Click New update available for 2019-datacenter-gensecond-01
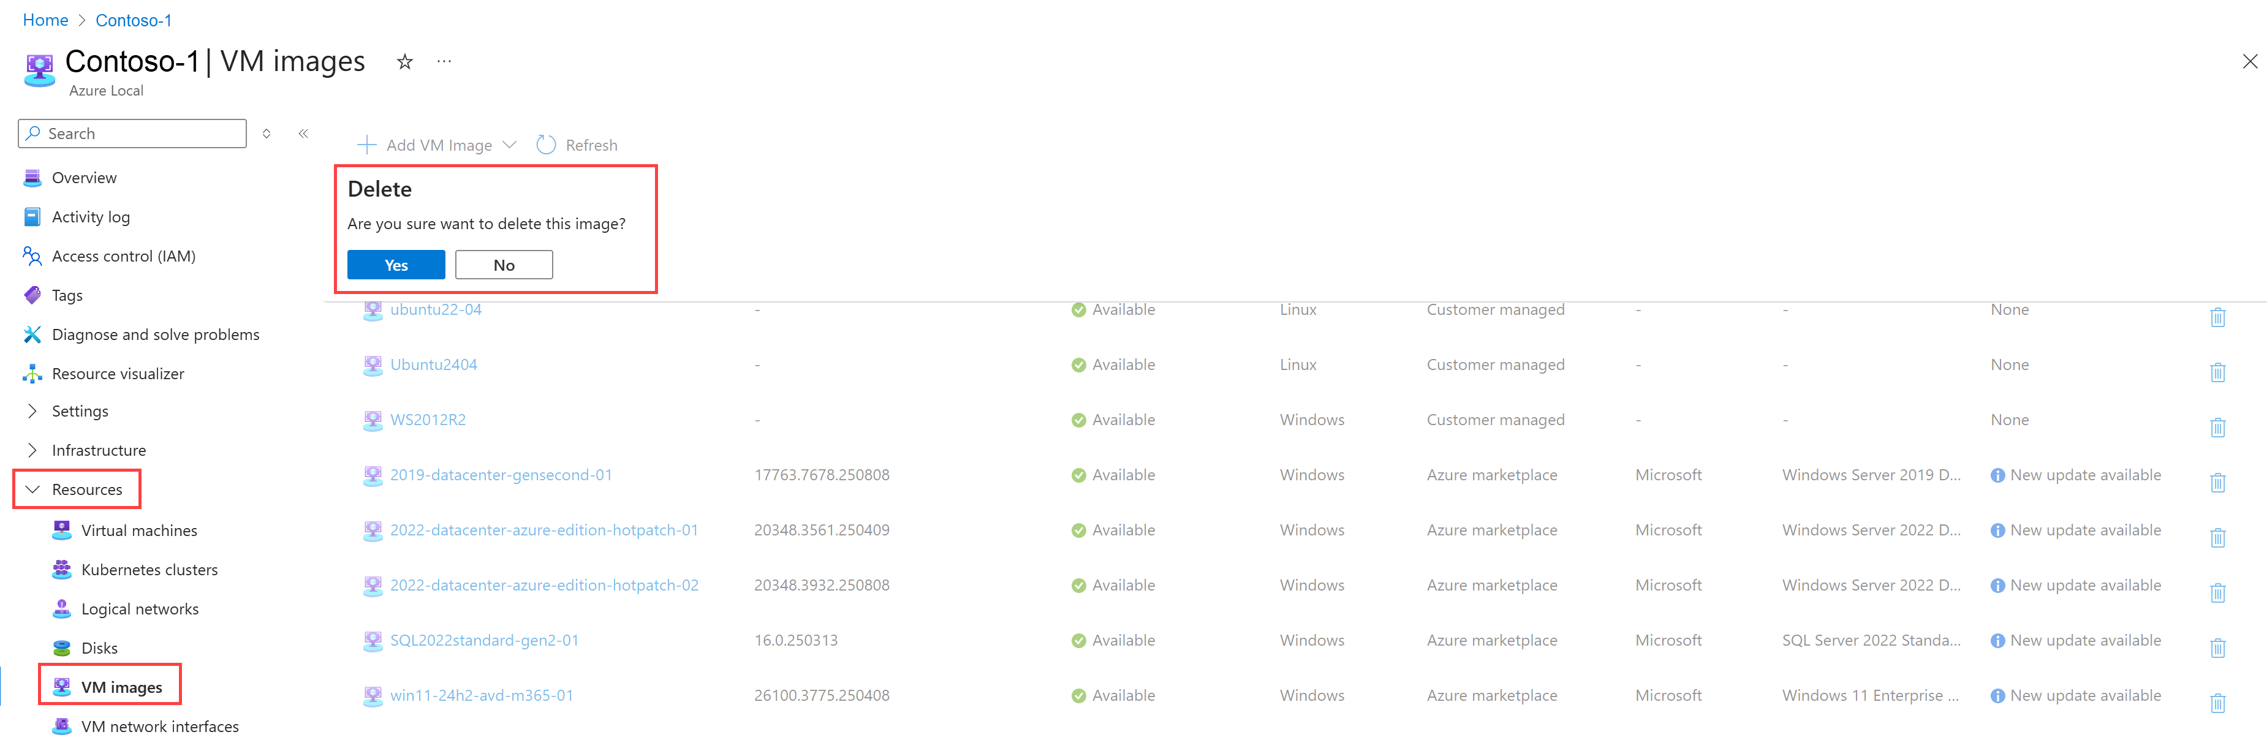This screenshot has width=2267, height=740. pyautogui.click(x=2086, y=475)
